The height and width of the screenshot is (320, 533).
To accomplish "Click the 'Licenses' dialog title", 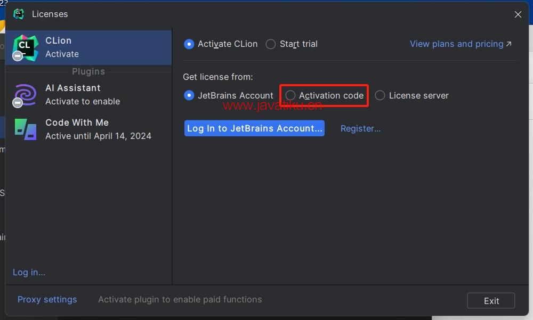I will 50,14.
